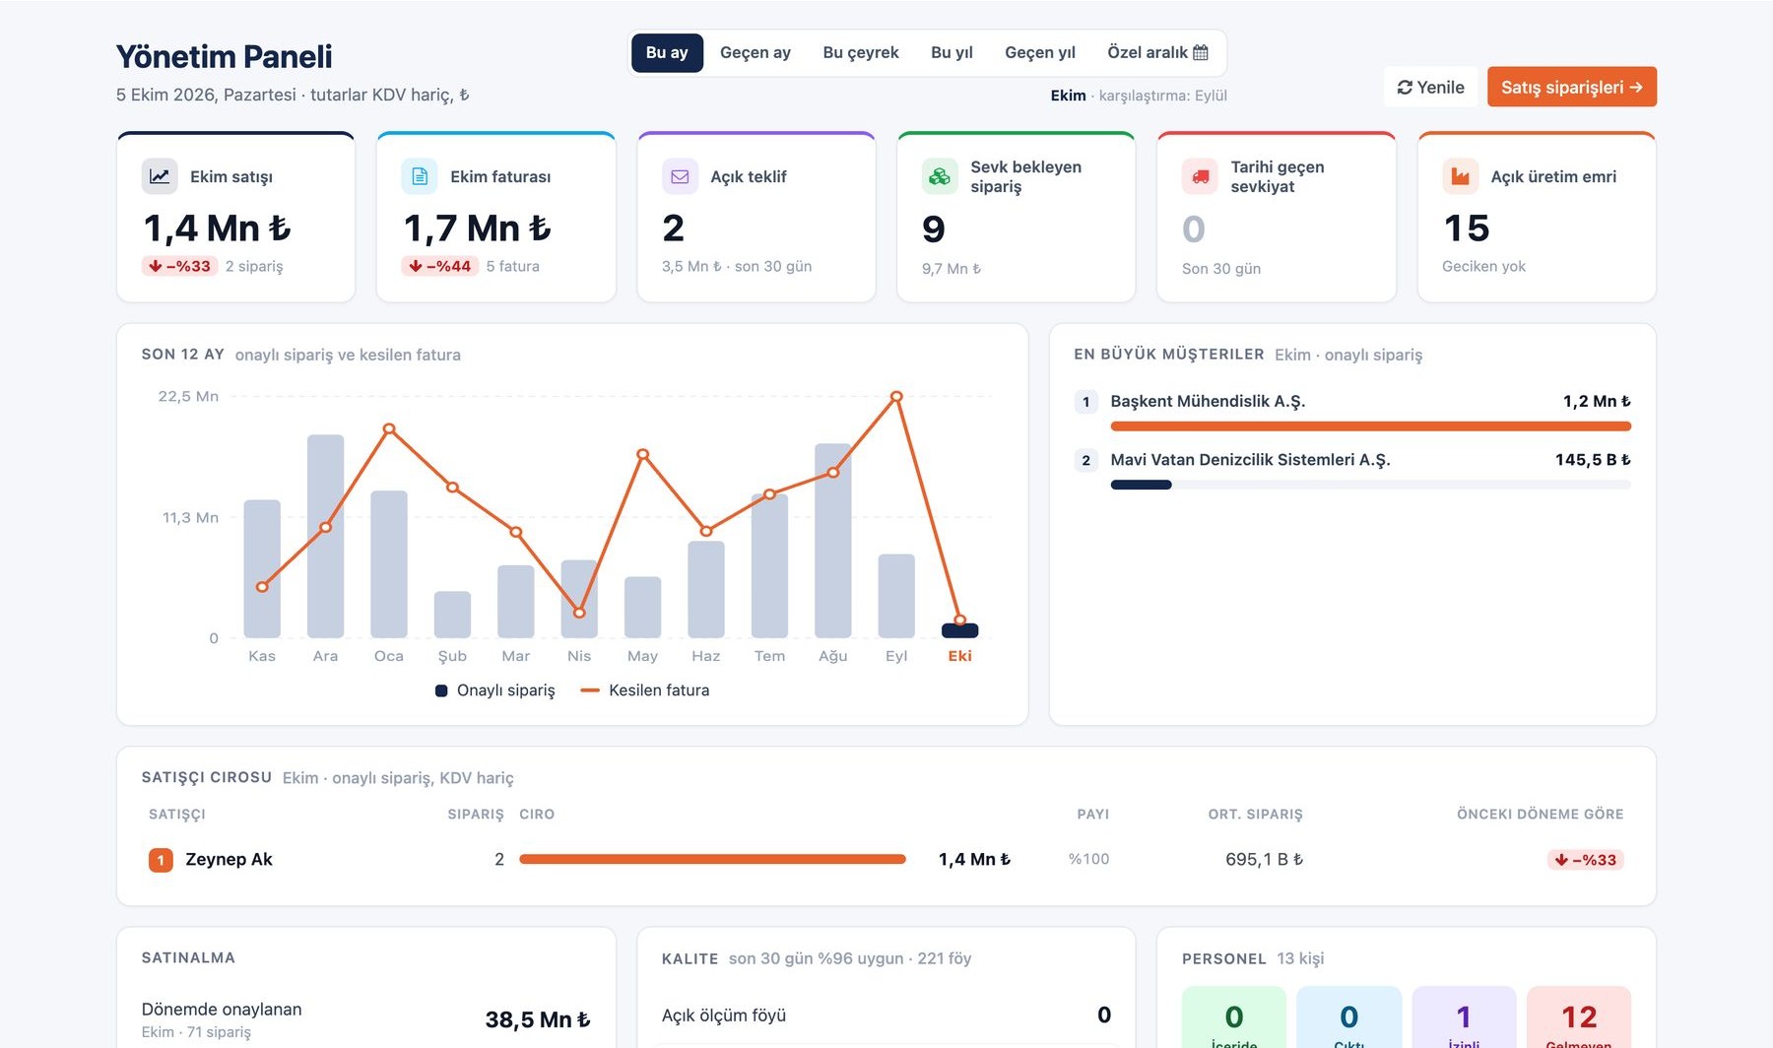Click the 695,1 B ₺ average order value
The width and height of the screenshot is (1773, 1048).
click(x=1264, y=859)
